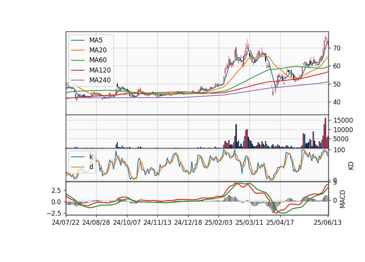Click the MACD left axis value 2.5

[56, 191]
